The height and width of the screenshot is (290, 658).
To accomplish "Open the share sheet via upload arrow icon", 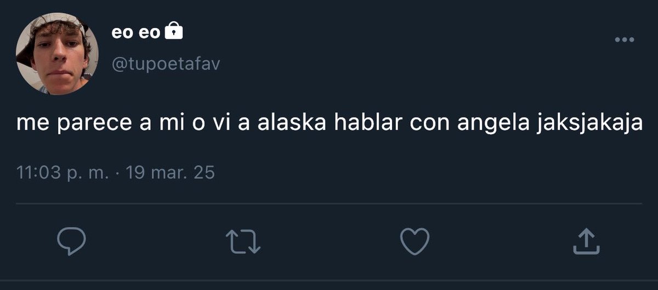I will [586, 241].
